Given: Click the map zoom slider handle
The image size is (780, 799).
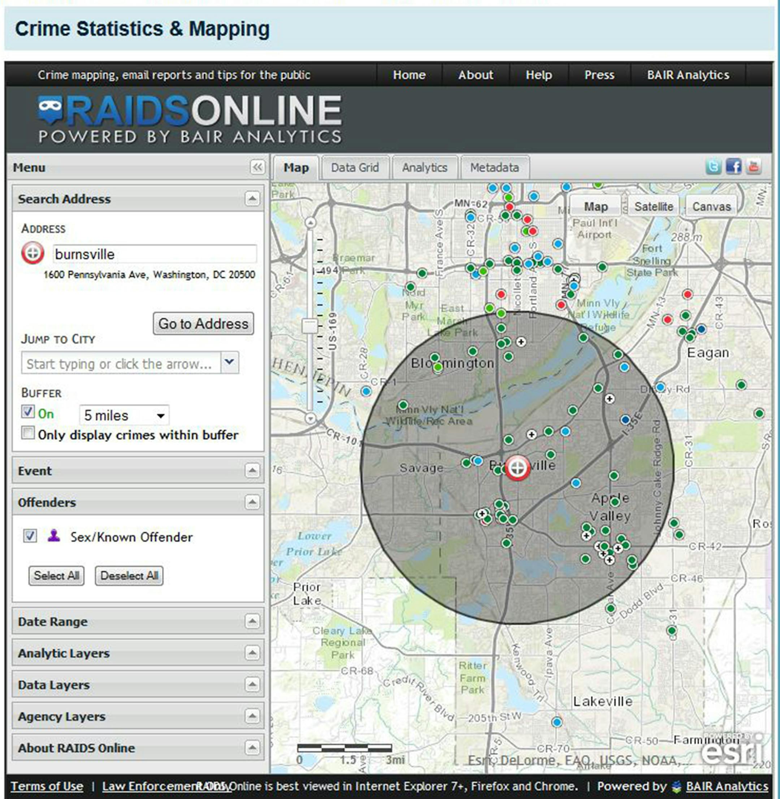Looking at the screenshot, I should [x=310, y=326].
